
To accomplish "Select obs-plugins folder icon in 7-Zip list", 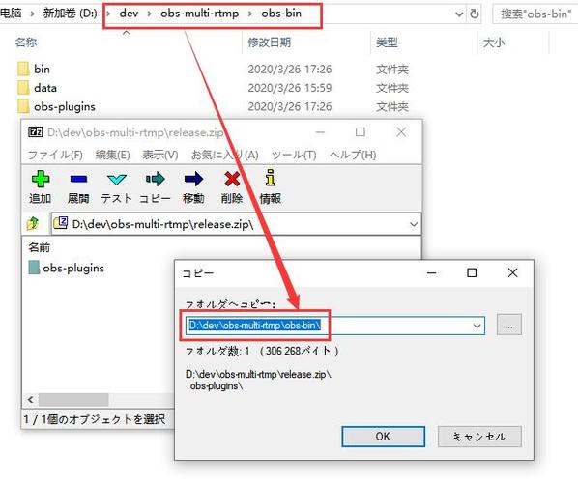I will click(x=34, y=268).
